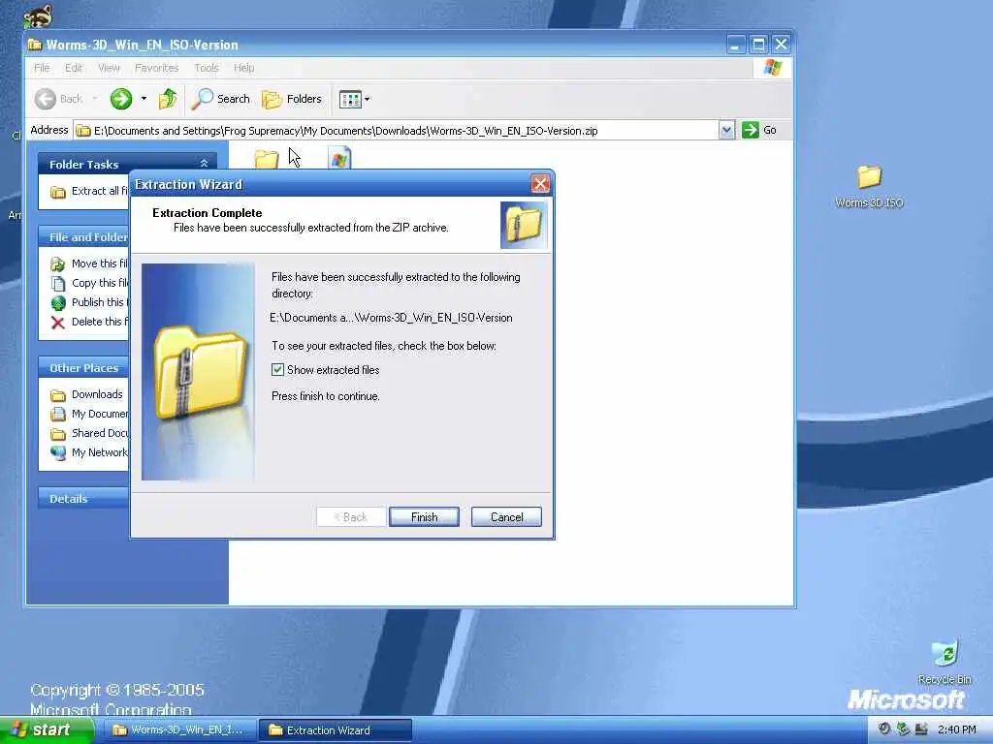Screen dimensions: 993x744
Task: Click Extract all files link
Action: click(x=100, y=191)
